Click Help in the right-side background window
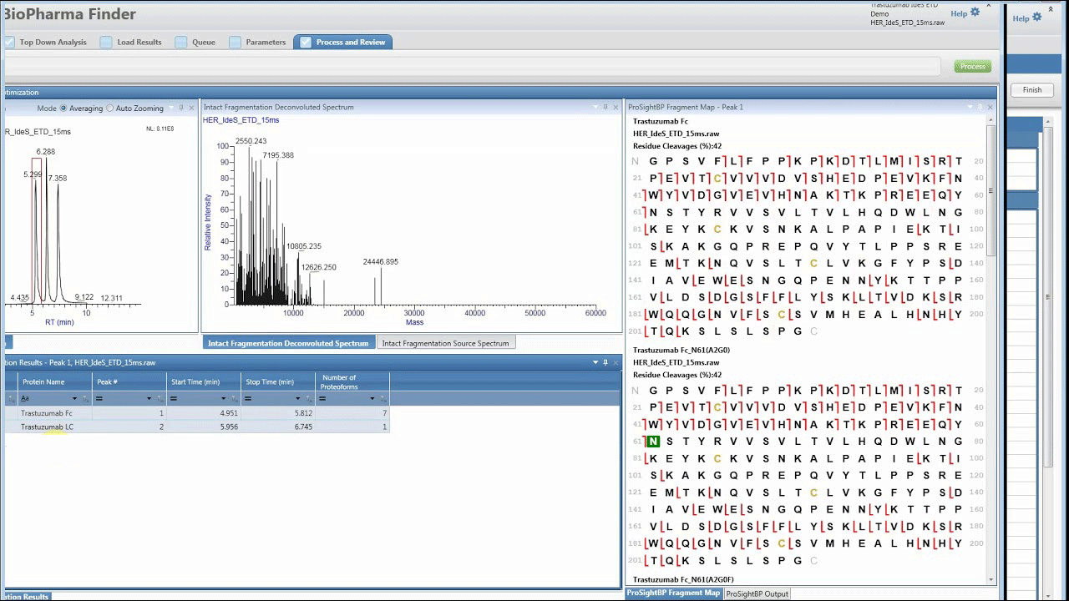 [x=1021, y=18]
